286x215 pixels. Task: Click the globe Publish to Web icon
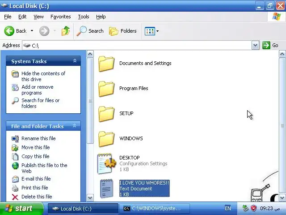tap(15, 166)
